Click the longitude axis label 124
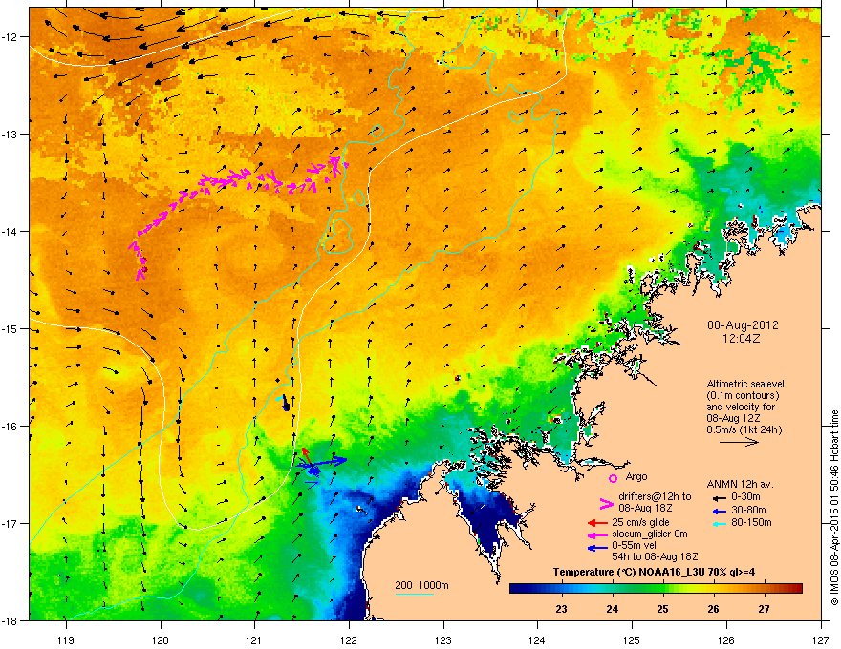This screenshot has width=841, height=649. 537,640
